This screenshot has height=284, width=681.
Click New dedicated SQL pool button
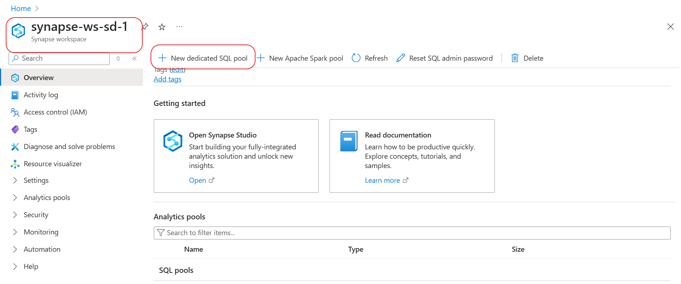[203, 58]
